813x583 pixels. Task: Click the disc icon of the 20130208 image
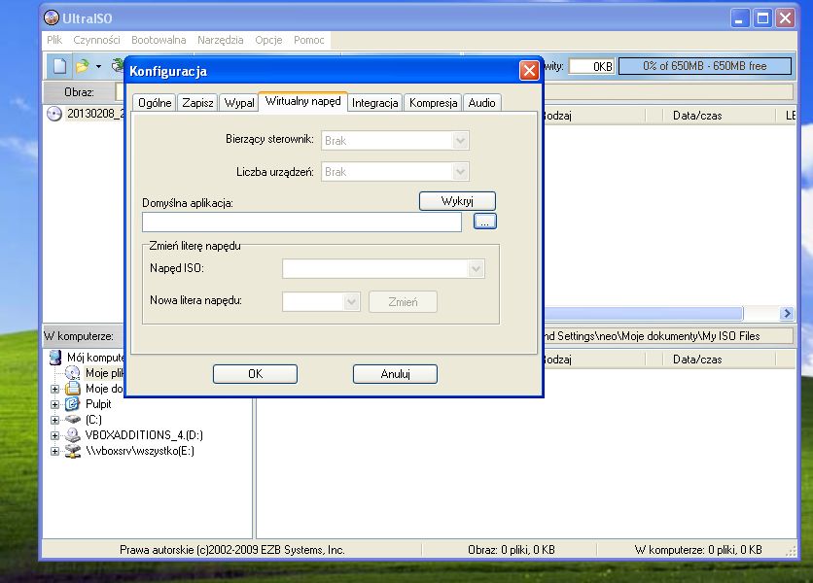[x=53, y=114]
